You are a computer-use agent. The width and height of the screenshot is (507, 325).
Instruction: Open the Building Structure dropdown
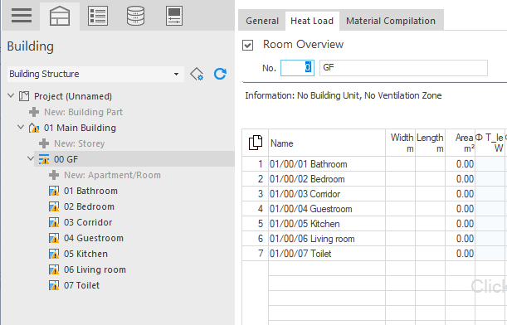pyautogui.click(x=95, y=74)
